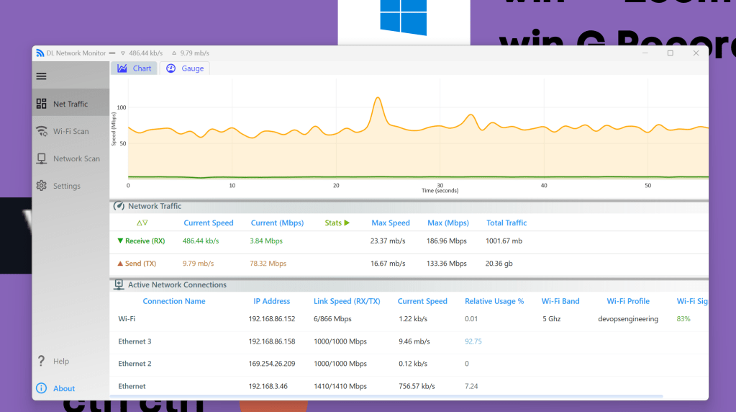Switch to the Chart tab
Image resolution: width=736 pixels, height=412 pixels.
point(135,68)
